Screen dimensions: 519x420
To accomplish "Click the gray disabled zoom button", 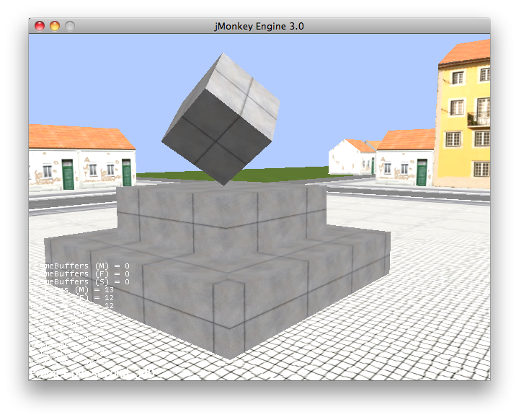I will [x=70, y=25].
